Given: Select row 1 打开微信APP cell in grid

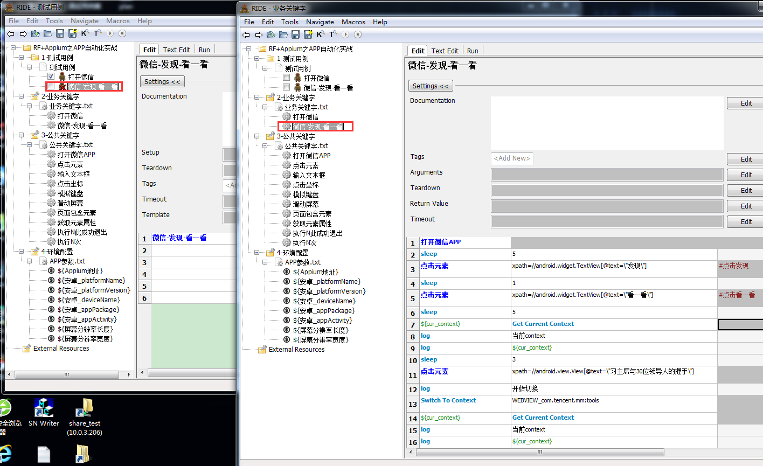Looking at the screenshot, I should [x=465, y=242].
